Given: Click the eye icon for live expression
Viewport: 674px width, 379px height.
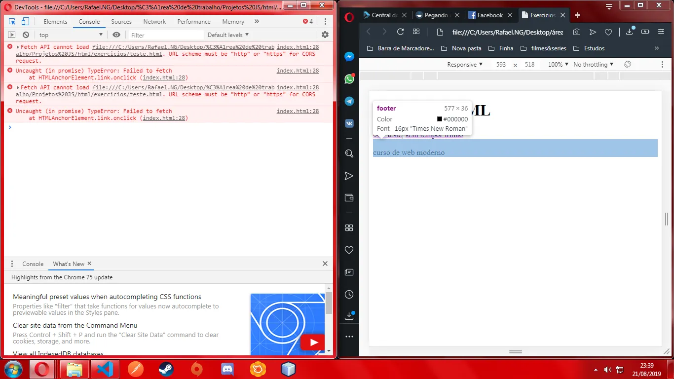Looking at the screenshot, I should (x=116, y=35).
